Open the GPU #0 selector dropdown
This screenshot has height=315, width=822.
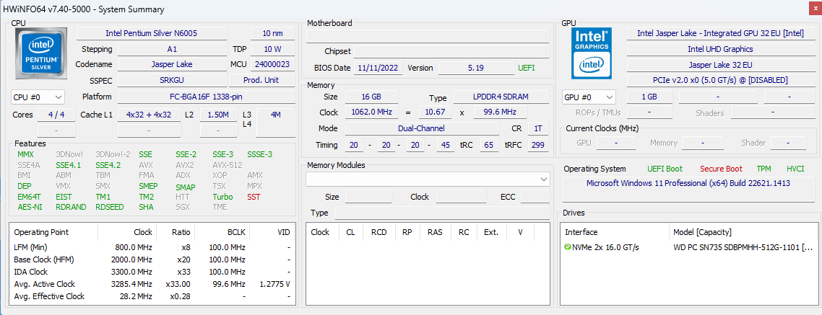589,97
